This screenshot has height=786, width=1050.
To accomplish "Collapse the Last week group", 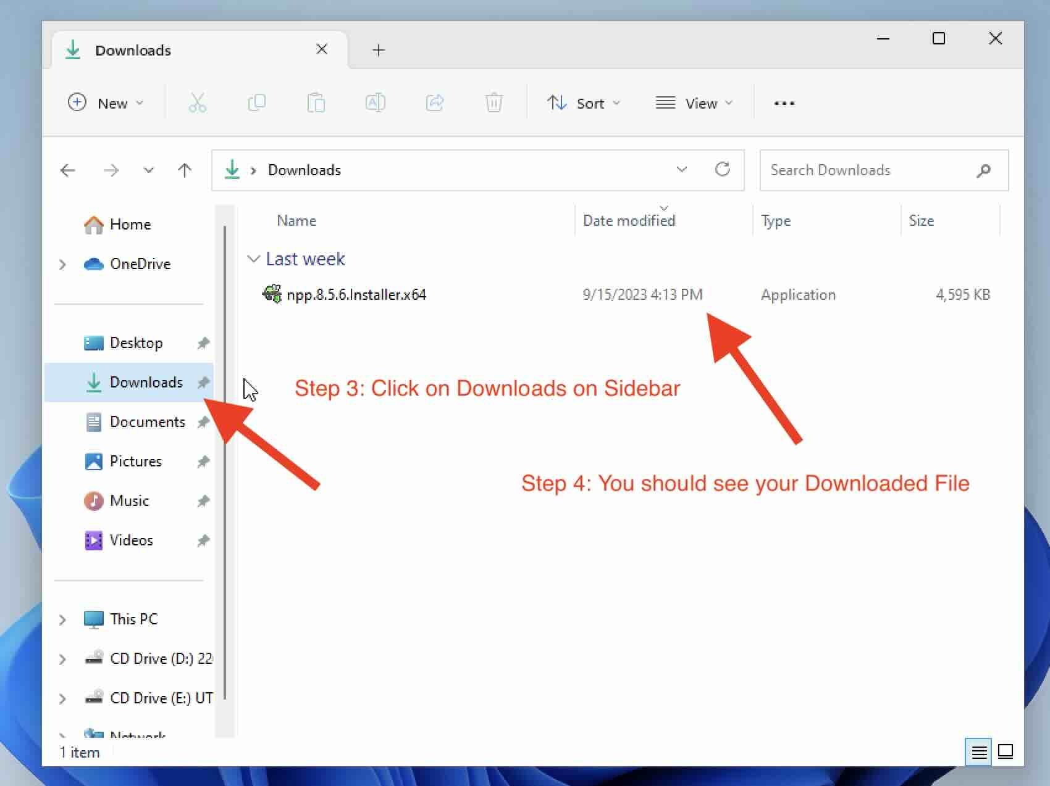I will 253,259.
